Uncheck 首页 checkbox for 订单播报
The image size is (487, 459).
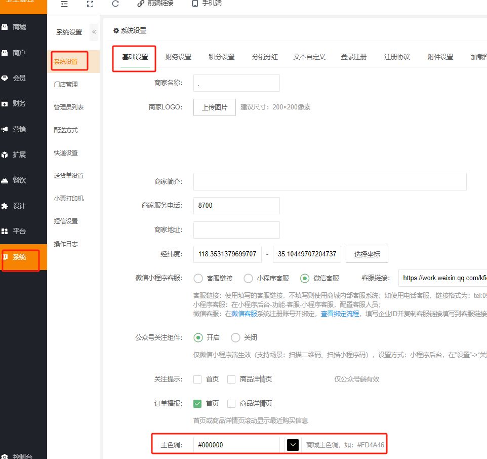[198, 403]
